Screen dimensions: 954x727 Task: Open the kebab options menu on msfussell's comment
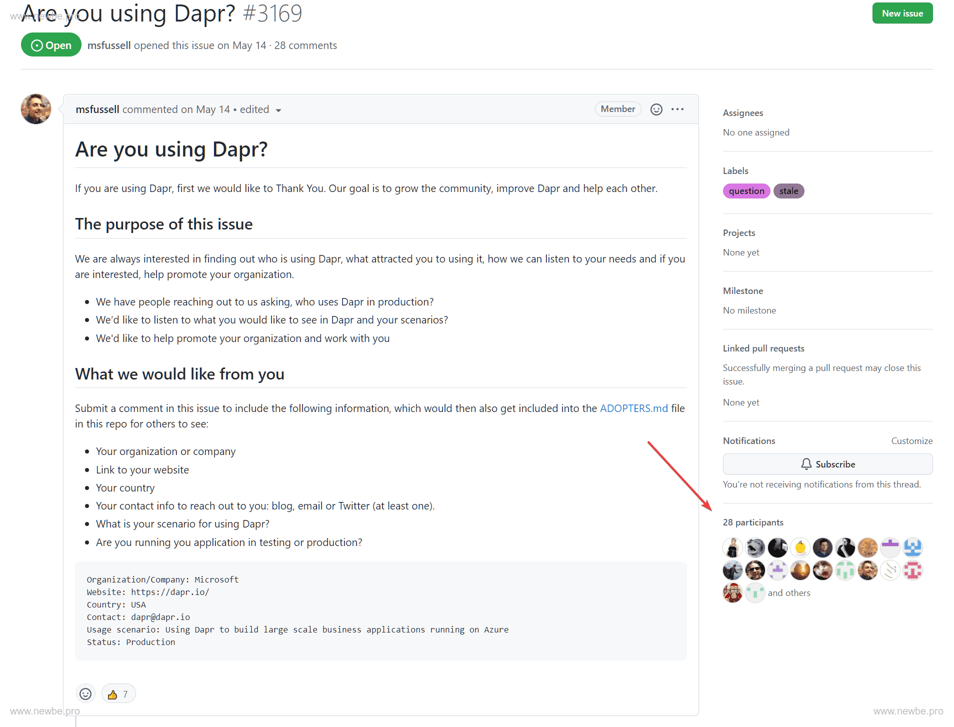[x=677, y=109]
